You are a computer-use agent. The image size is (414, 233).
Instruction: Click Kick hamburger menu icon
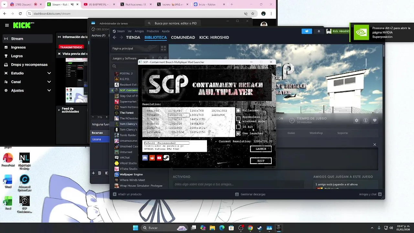point(7,25)
